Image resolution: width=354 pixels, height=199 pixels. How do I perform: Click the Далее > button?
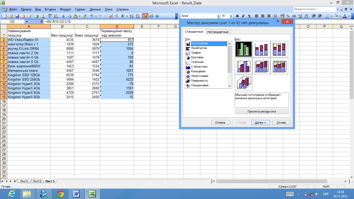(x=260, y=123)
